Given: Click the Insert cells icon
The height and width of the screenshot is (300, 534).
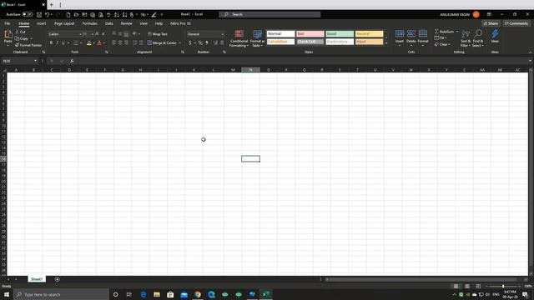Looking at the screenshot, I should pos(400,33).
